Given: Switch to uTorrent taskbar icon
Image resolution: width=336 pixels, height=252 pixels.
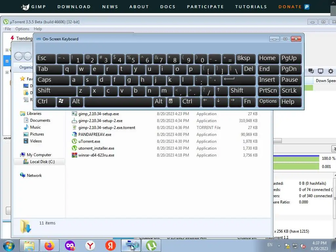Looking at the screenshot, I should pyautogui.click(x=151, y=245).
